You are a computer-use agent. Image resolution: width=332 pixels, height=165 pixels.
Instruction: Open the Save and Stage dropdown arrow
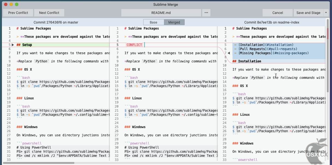click(x=325, y=13)
